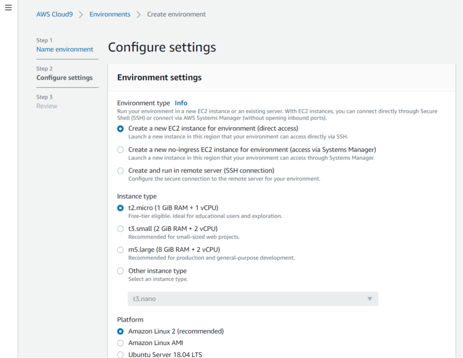Select Amazon Linux AMI platform
Viewport: 463px width, 358px height.
tap(120, 343)
